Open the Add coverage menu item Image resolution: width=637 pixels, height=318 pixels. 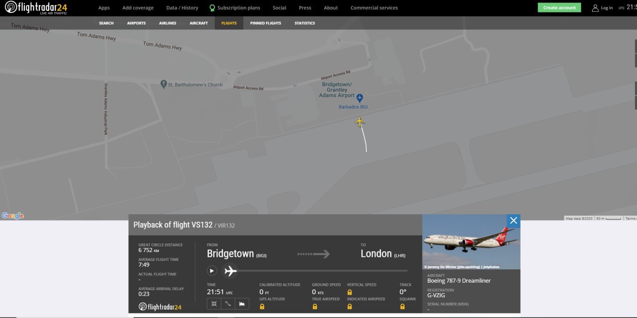[x=138, y=8]
